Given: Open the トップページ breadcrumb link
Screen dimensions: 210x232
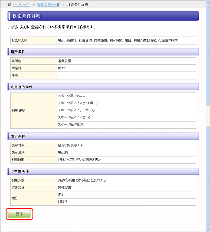Looking at the screenshot, I should click(21, 5).
